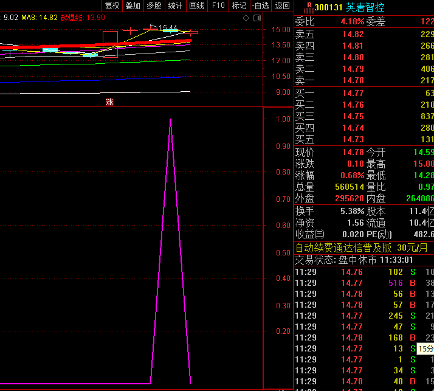The width and height of the screenshot is (434, 391).
Task: Click the MA8 moving average label
Action: click(x=39, y=18)
